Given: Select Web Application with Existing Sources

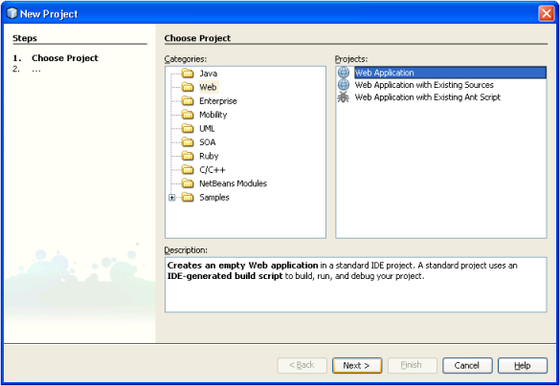Looking at the screenshot, I should click(x=424, y=85).
